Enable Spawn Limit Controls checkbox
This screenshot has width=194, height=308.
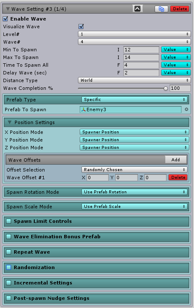coord(9,221)
